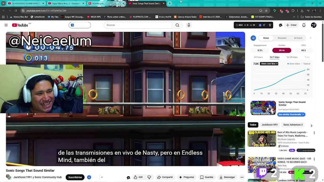Switch to YOOOOOO SOUND EFFECT browser tab
Image resolution: width=324 pixels, height=182 pixels.
(x=25, y=4)
